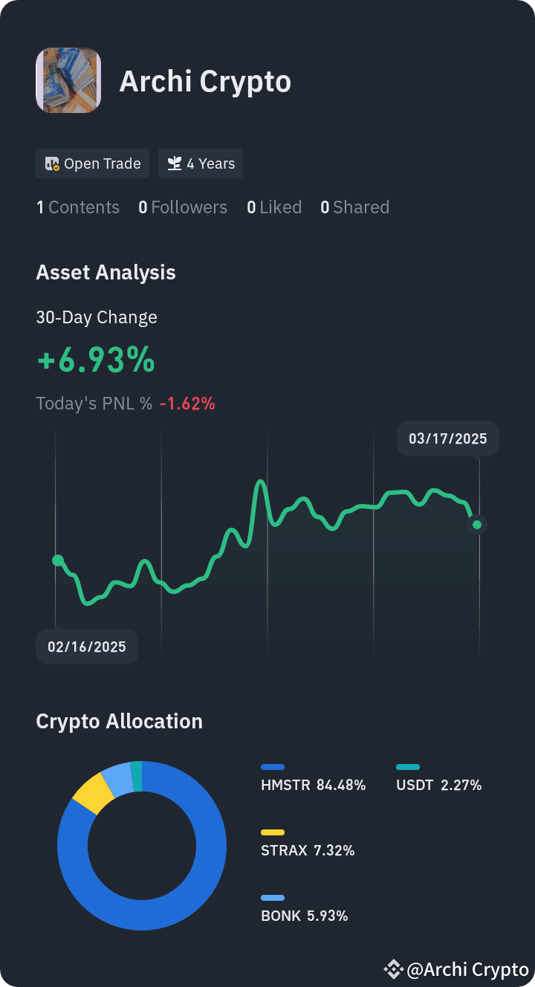Click the BONK light blue legend swatch
The height and width of the screenshot is (987, 535).
click(x=273, y=898)
